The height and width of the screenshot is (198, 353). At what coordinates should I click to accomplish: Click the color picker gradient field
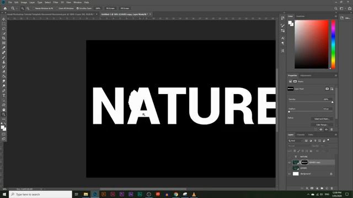pyautogui.click(x=312, y=44)
